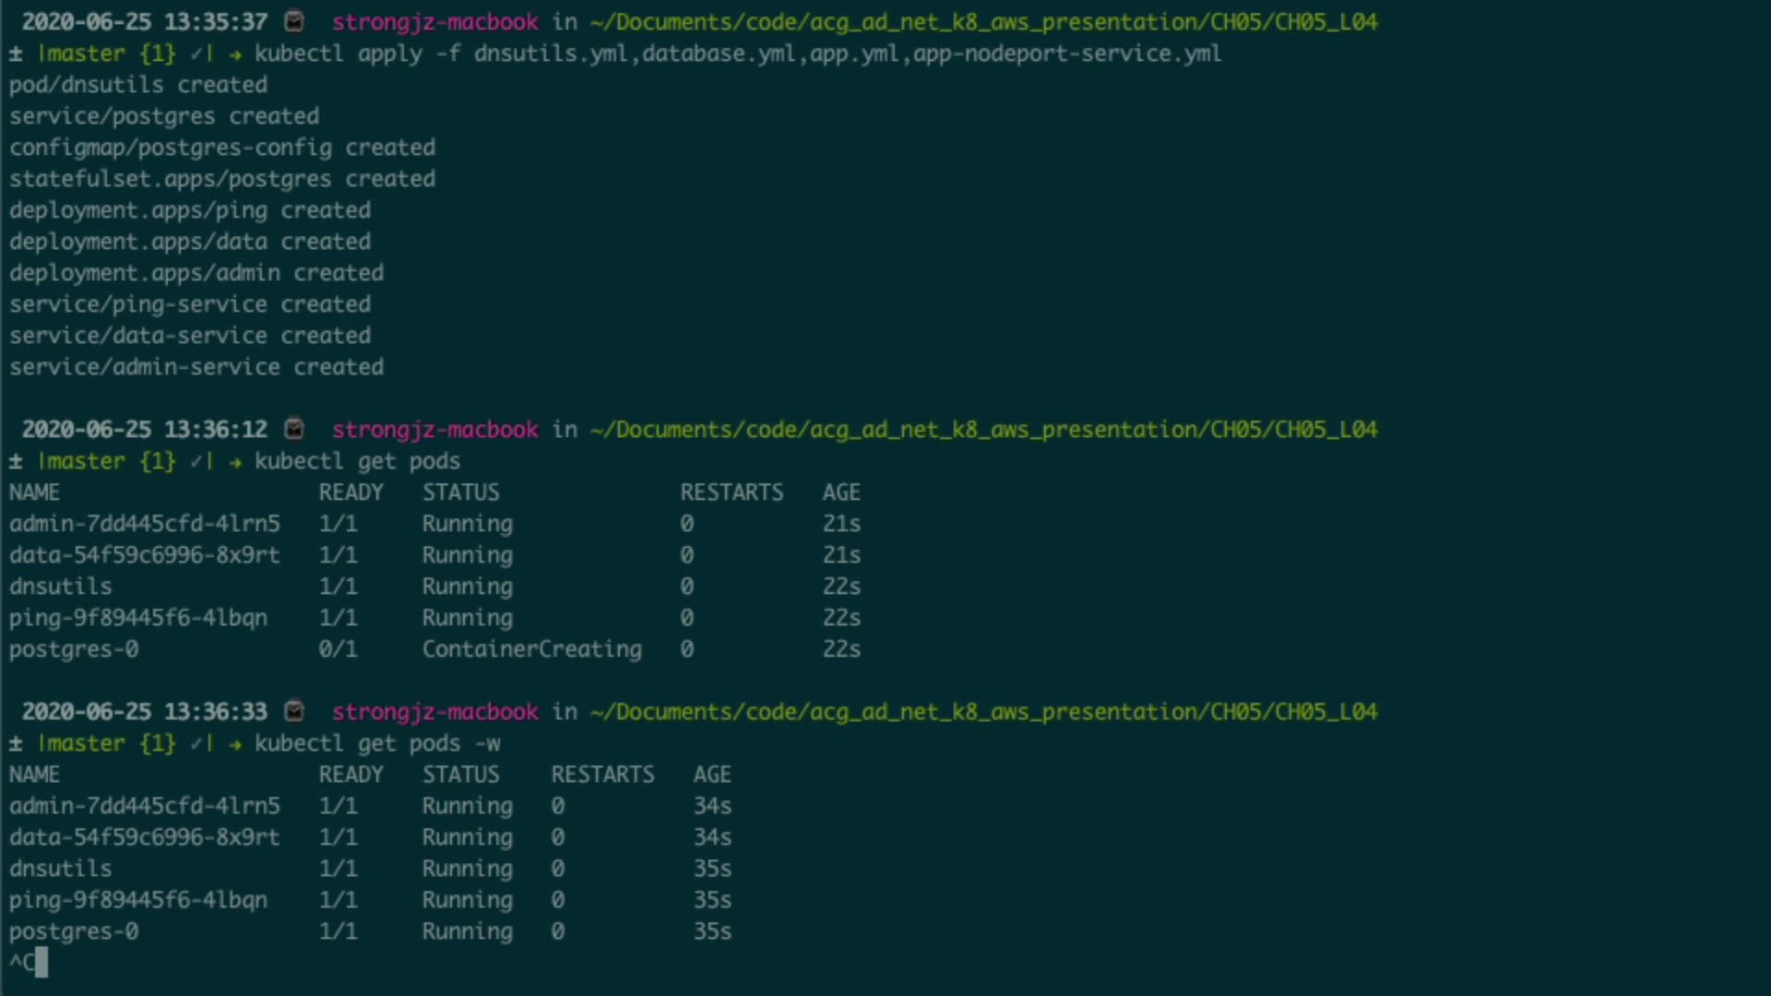1771x996 pixels.
Task: Click the ± symbol on the kubectl apply line
Action: click(x=16, y=53)
